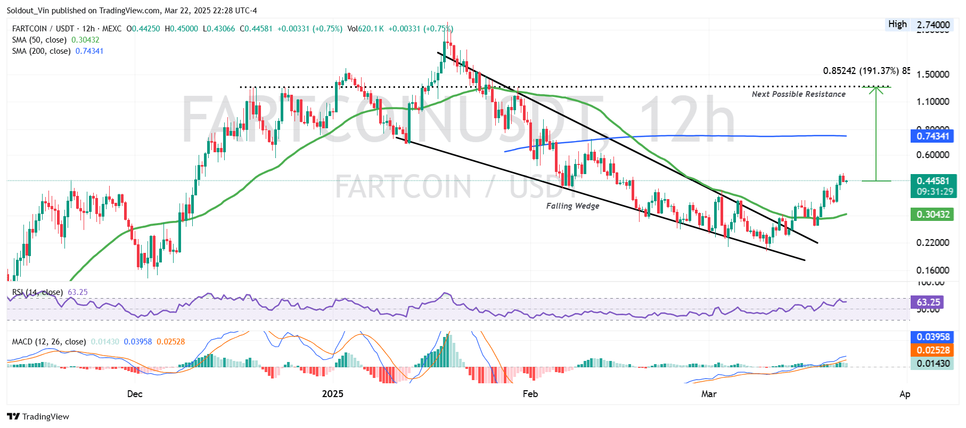This screenshot has height=428, width=966.
Task: Click the SMA 200 value 0.74341 in legend
Action: pyautogui.click(x=89, y=51)
